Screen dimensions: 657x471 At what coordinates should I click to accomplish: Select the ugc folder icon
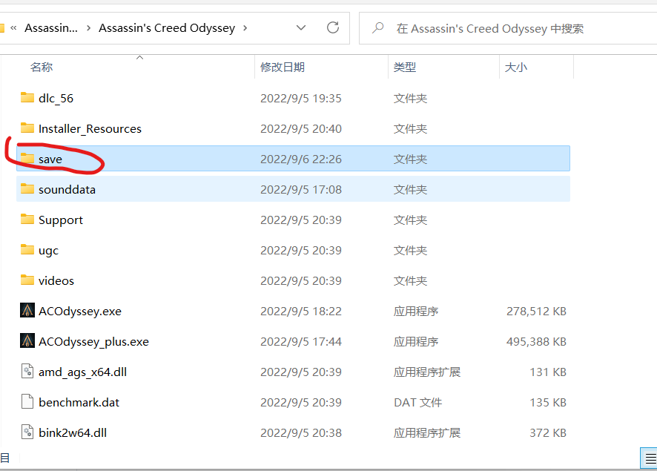(x=27, y=250)
